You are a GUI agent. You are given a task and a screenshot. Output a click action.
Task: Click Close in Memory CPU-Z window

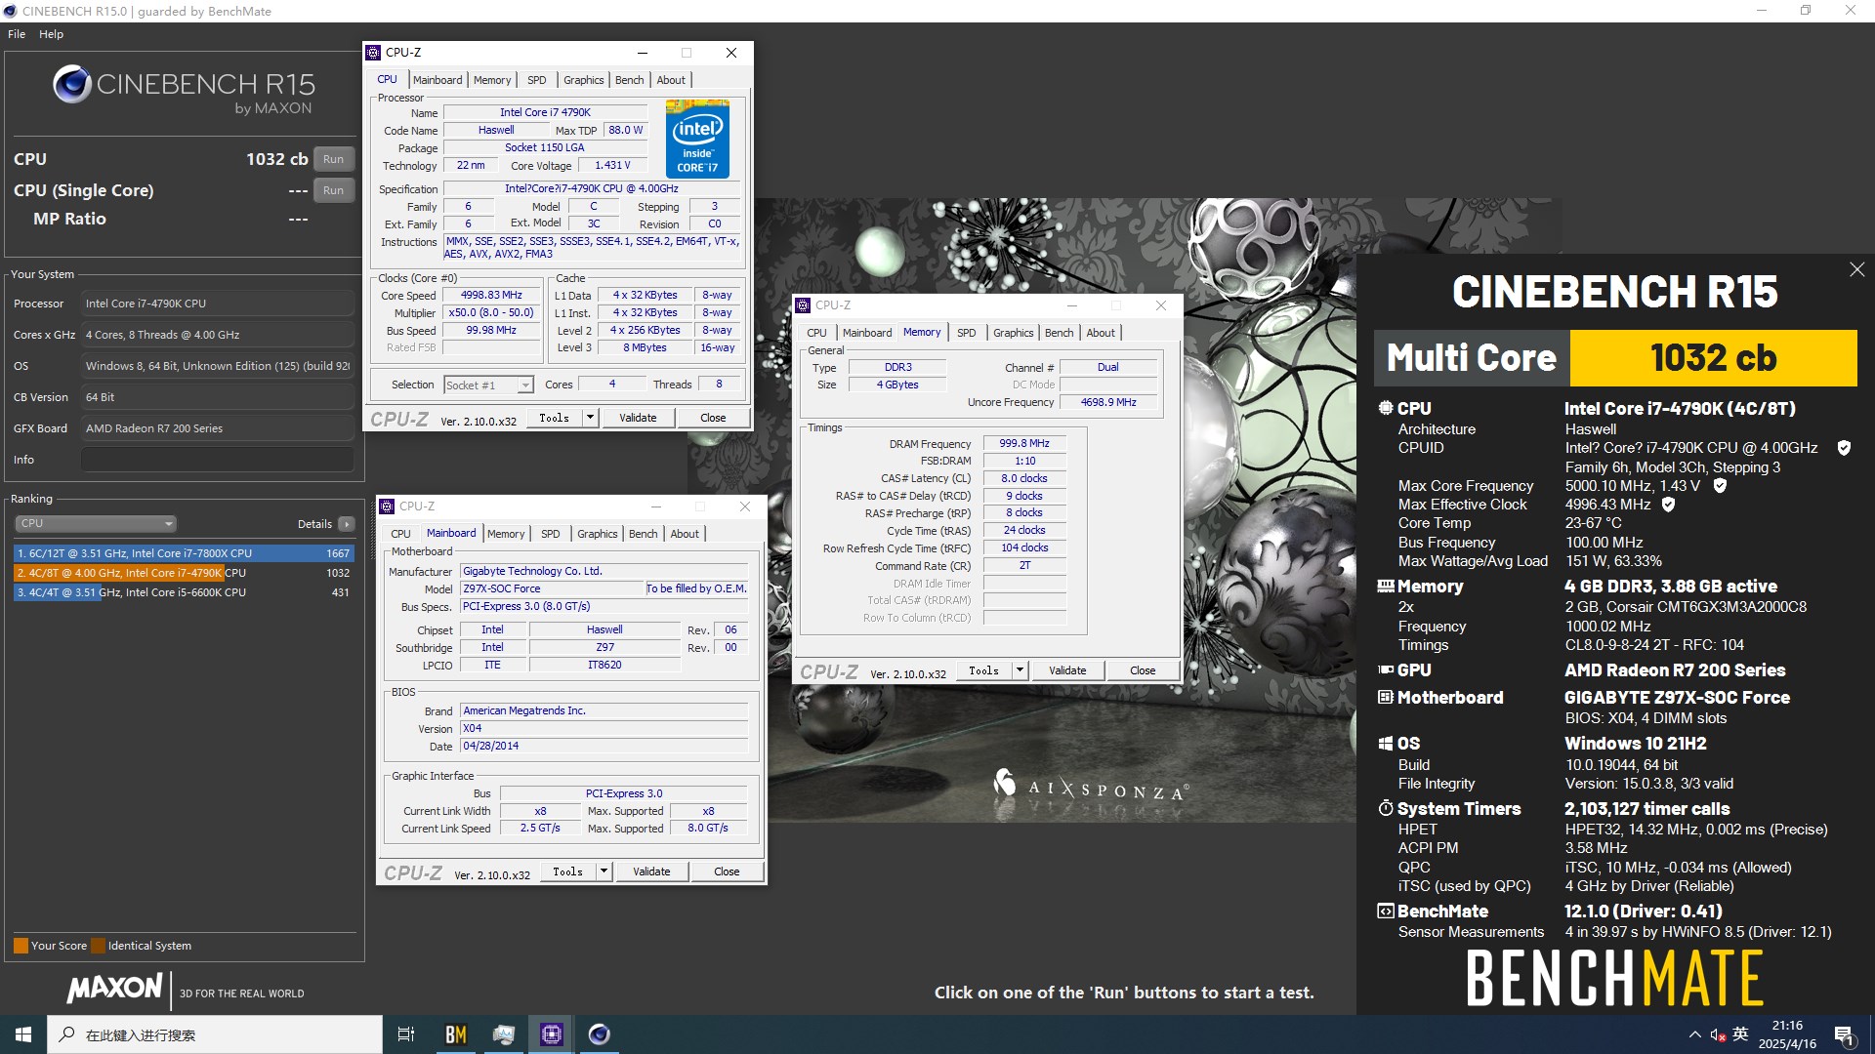tap(1143, 670)
